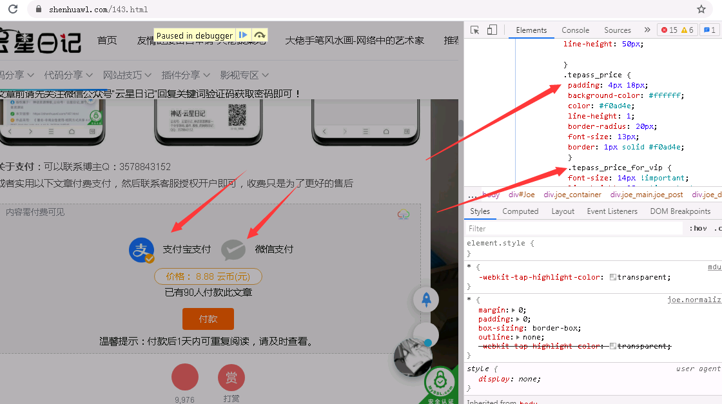This screenshot has width=722, height=404.
Task: Click the styles Filter input field
Action: coord(574,228)
